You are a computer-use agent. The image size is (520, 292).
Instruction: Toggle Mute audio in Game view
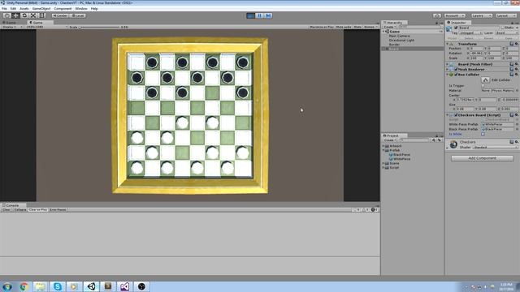pyautogui.click(x=343, y=27)
